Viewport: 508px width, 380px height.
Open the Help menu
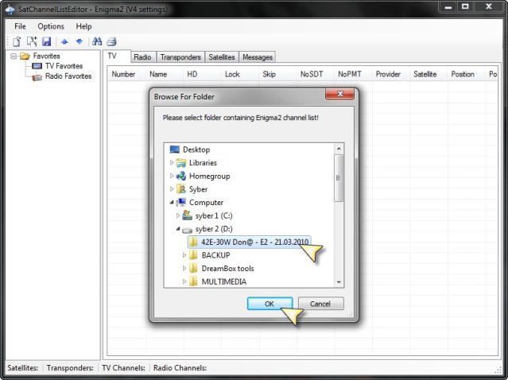(x=84, y=26)
